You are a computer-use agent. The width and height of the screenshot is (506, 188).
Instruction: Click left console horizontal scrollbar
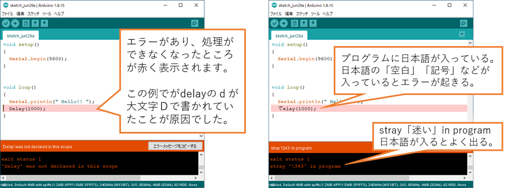(99, 178)
